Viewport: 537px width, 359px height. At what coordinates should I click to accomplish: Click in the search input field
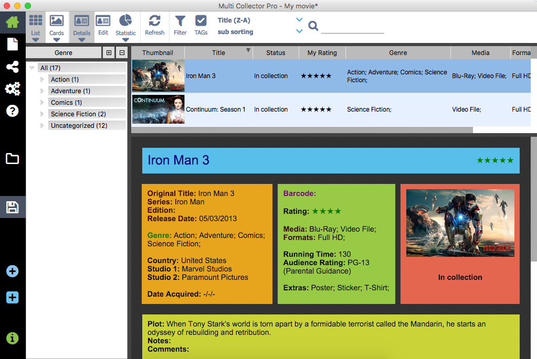tap(353, 27)
